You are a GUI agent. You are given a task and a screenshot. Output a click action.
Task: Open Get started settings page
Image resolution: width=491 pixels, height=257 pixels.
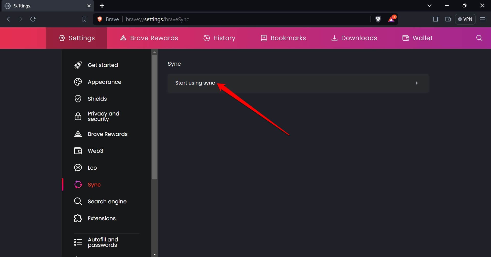[x=103, y=65]
